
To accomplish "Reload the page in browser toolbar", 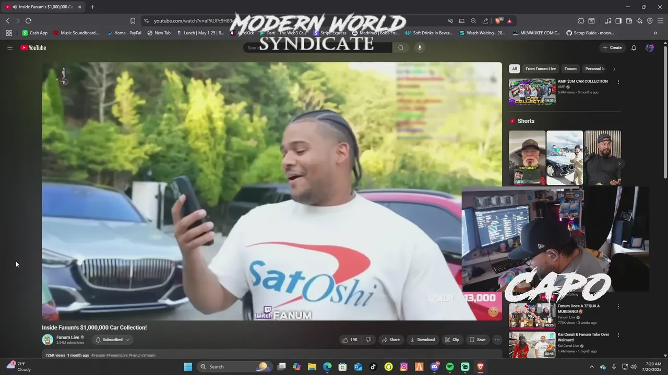I will tap(28, 21).
